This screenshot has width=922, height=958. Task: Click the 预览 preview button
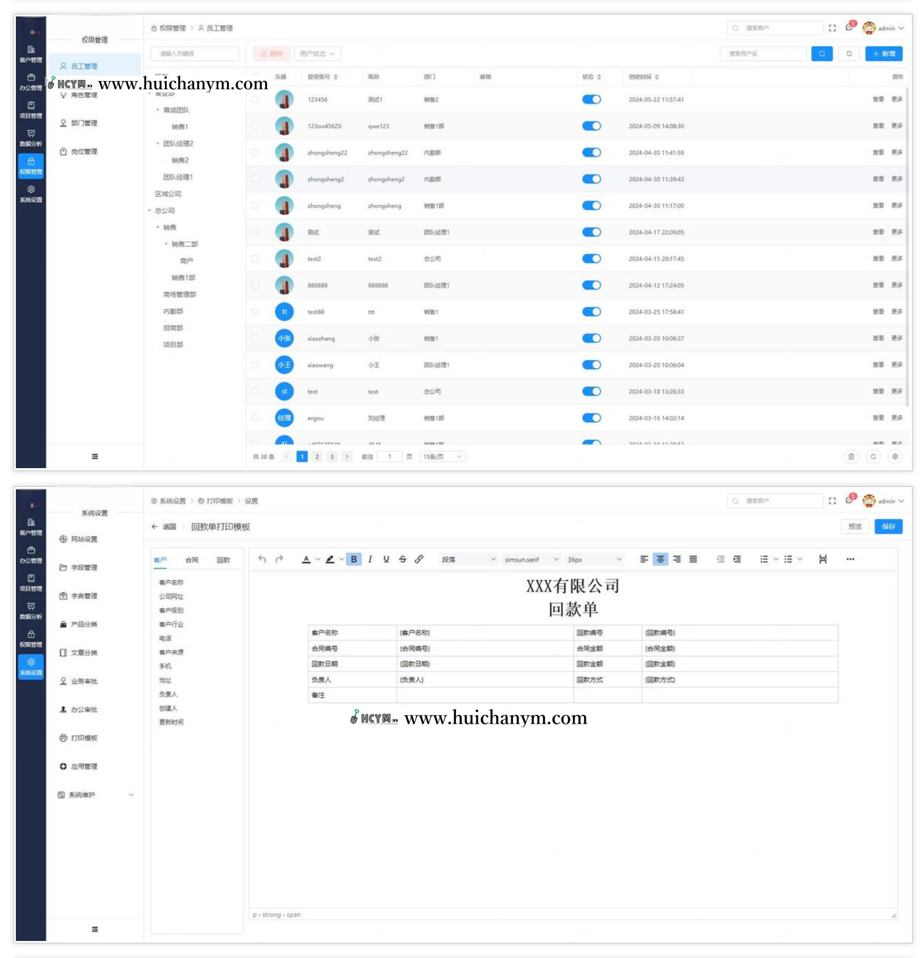855,526
